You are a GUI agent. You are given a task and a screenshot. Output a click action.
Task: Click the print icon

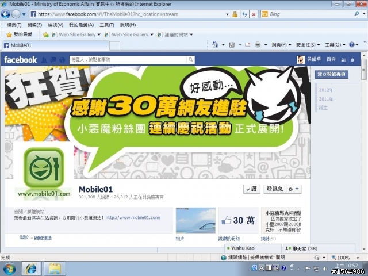point(258,44)
